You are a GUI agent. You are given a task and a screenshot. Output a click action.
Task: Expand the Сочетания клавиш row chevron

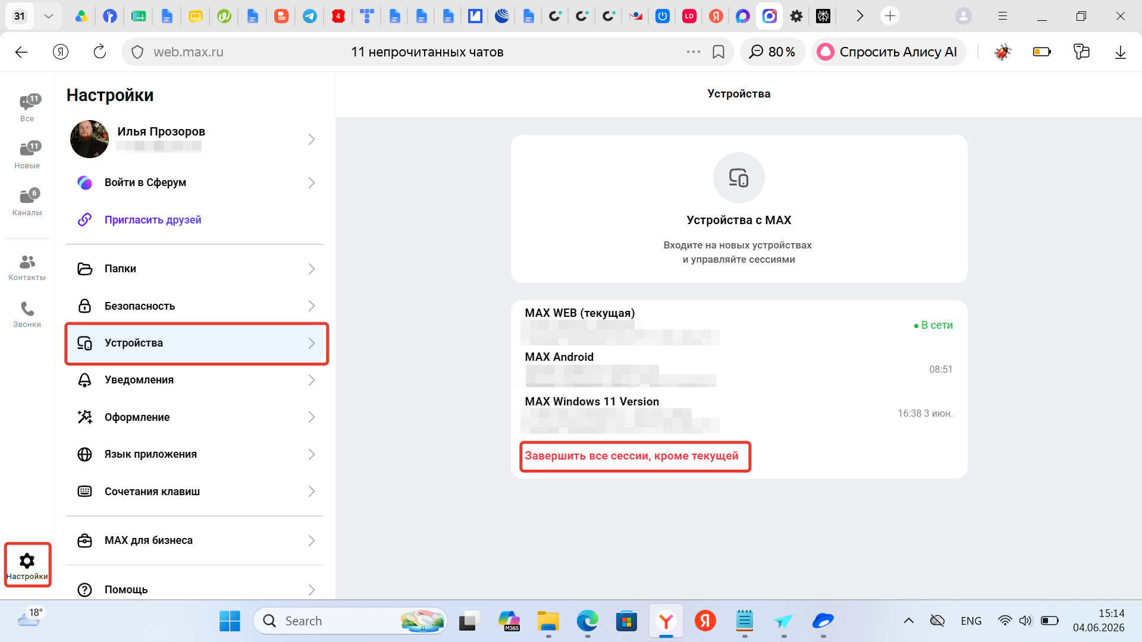312,491
